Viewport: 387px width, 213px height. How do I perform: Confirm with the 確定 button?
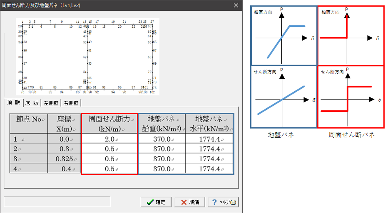point(156,202)
